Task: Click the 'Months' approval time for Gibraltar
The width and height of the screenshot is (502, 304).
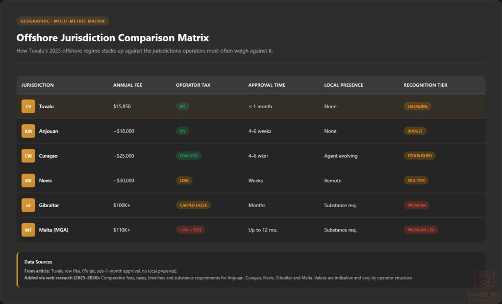Action: [257, 205]
